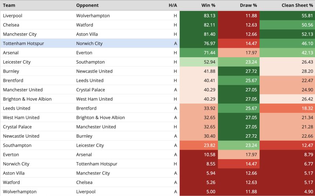Select the Brentford team row
315x196 pixels.
[157, 80]
